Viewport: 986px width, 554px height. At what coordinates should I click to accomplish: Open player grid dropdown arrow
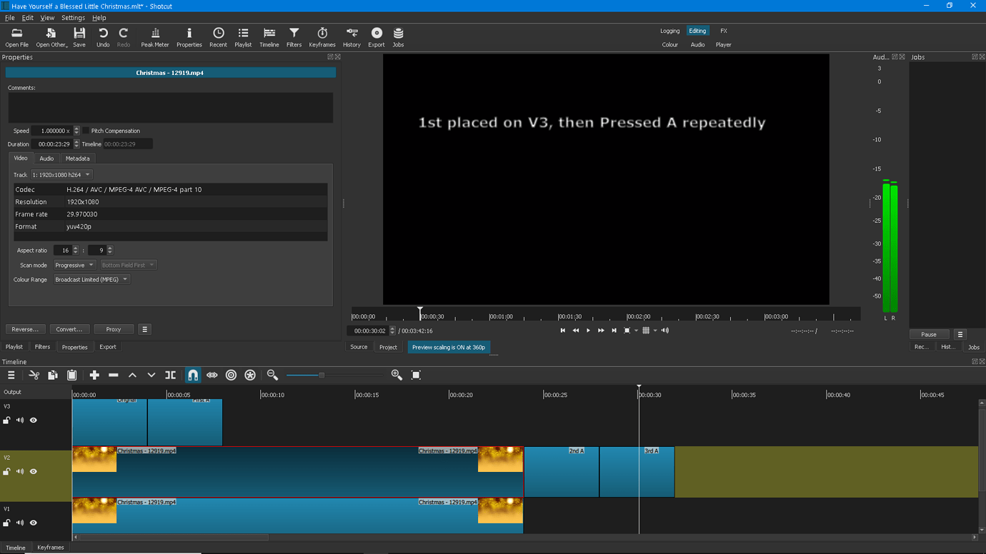pyautogui.click(x=654, y=331)
